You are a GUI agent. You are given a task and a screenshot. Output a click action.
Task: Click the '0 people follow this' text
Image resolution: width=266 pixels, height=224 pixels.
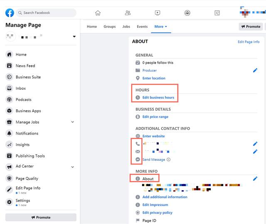click(158, 63)
